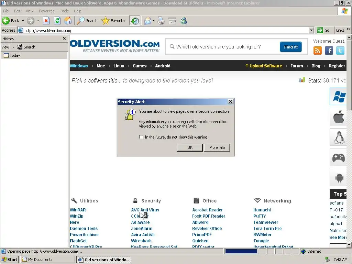Click the Back arrow icon
The width and height of the screenshot is (352, 264).
coord(6,21)
